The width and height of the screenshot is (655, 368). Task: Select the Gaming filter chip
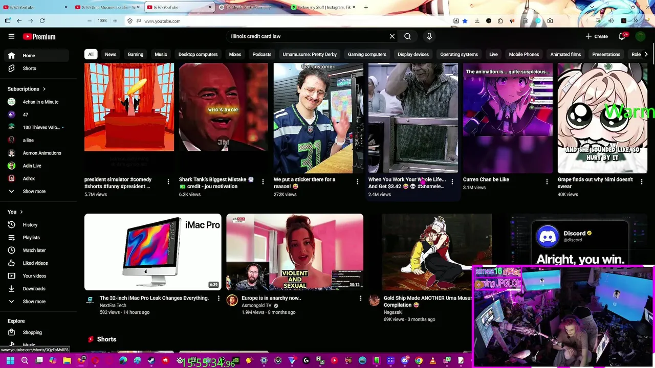[x=135, y=54]
